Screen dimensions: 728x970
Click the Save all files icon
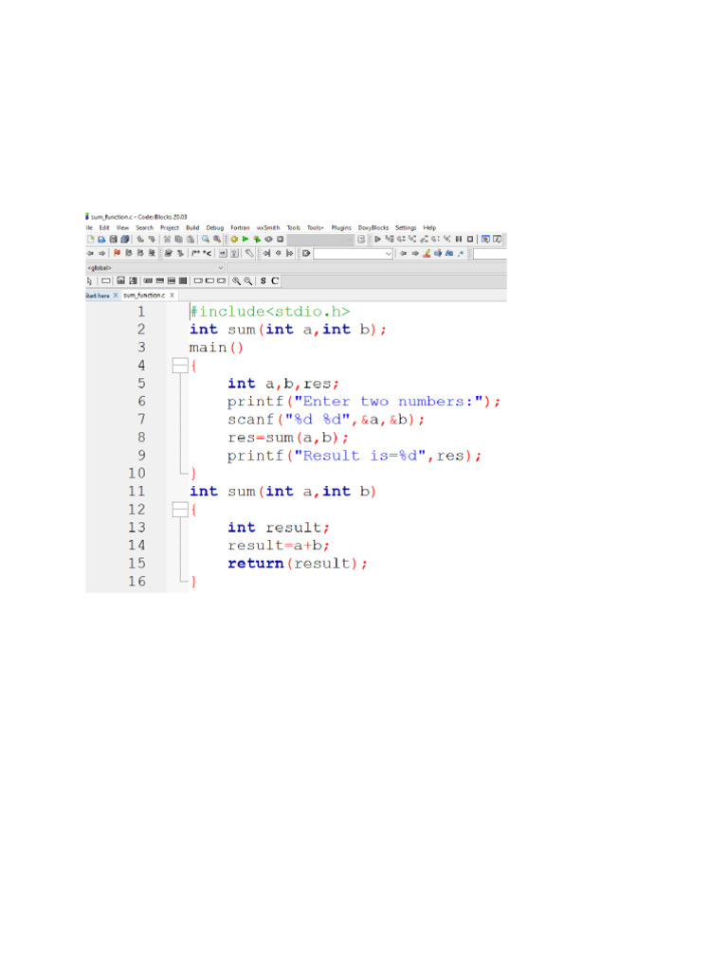[x=125, y=240]
